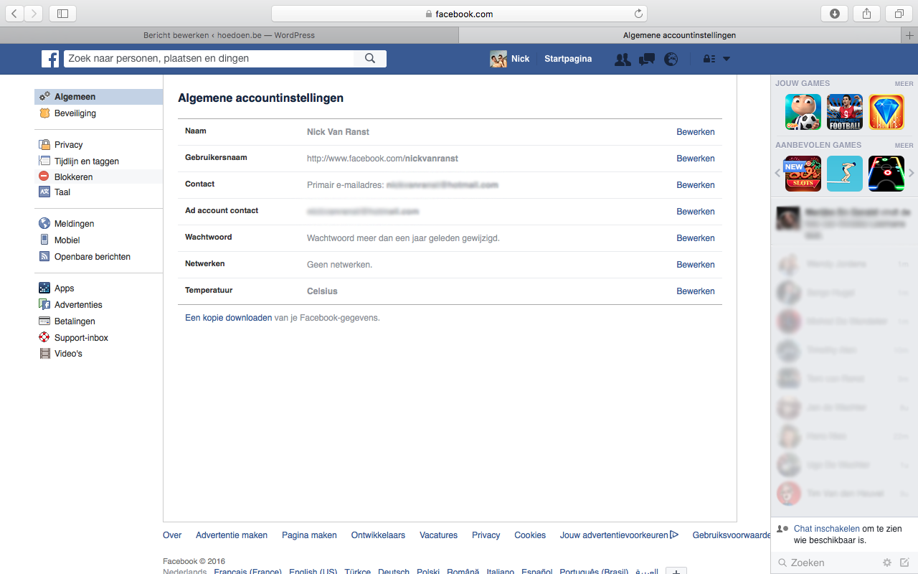
Task: Open the friend requests icon
Action: (623, 60)
